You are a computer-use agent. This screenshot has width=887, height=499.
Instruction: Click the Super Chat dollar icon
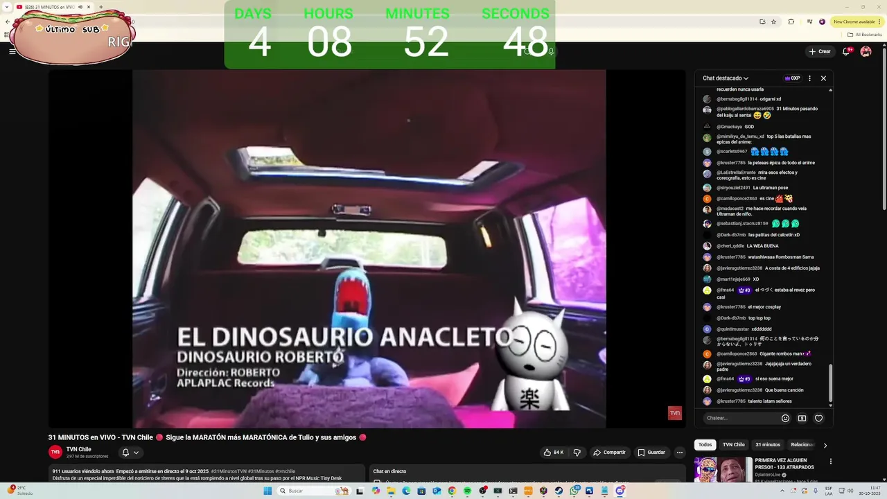tap(802, 418)
